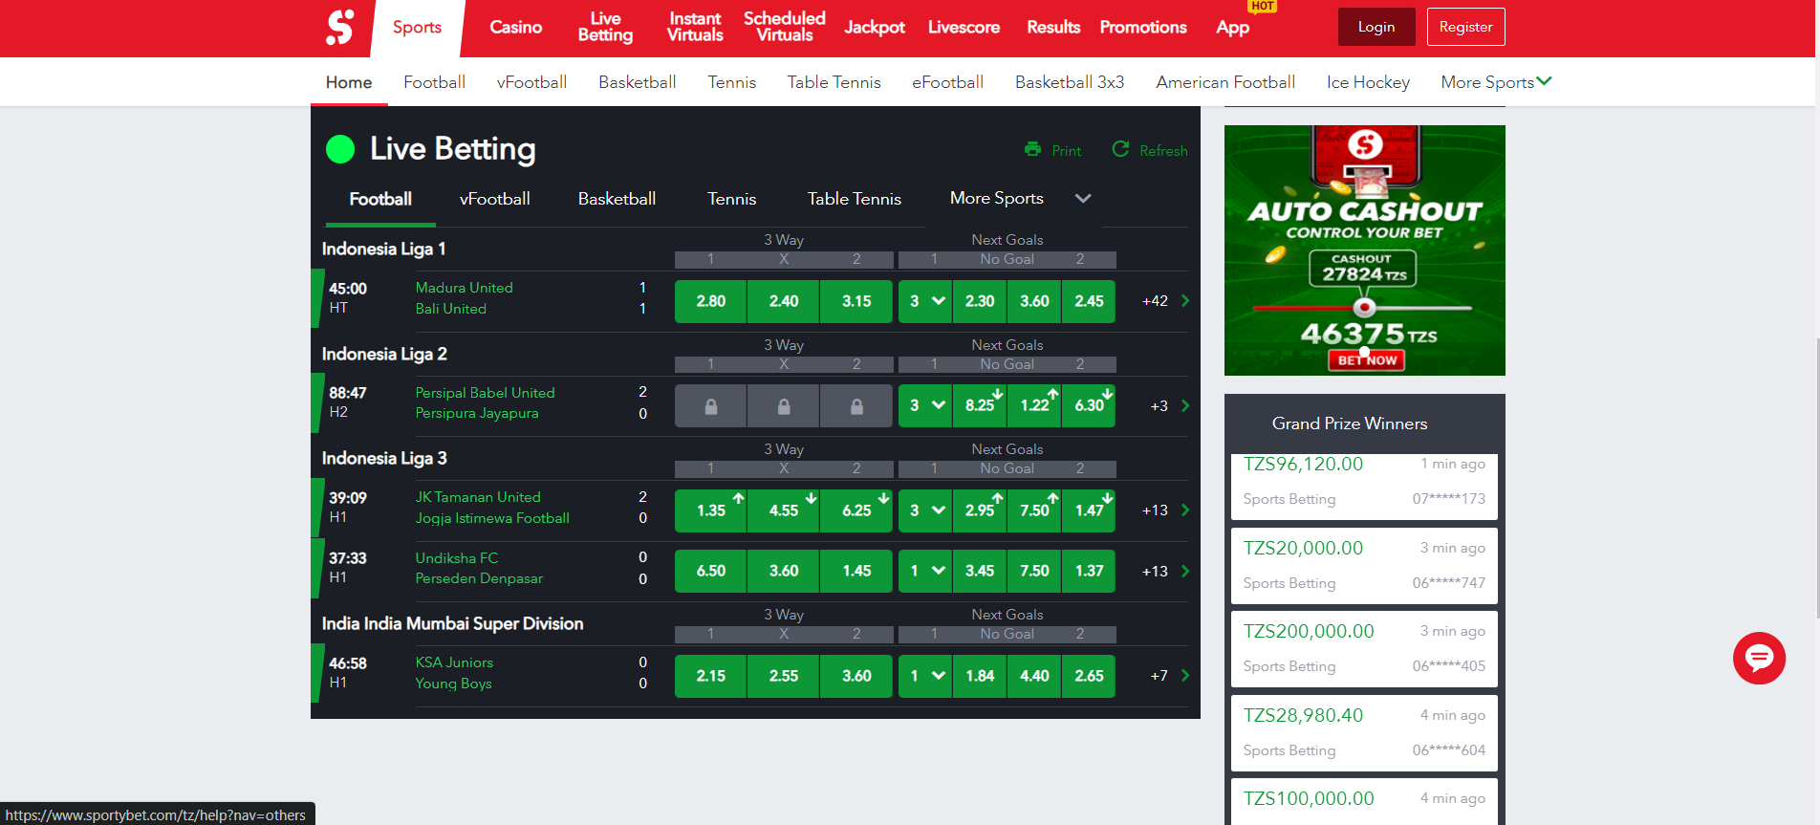Image resolution: width=1820 pixels, height=825 pixels.
Task: Open the Jogja Istimewa Football match link
Action: 492,518
